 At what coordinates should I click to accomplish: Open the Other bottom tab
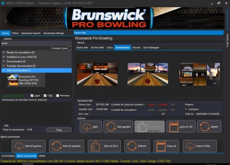click(42, 156)
